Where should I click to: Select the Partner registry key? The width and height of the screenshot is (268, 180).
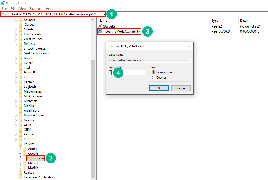point(29,134)
